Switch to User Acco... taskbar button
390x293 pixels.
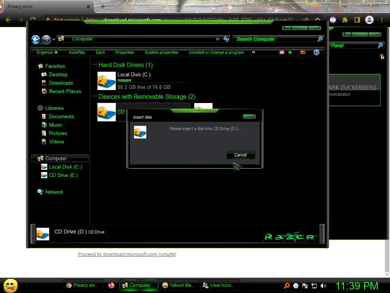[x=219, y=285]
